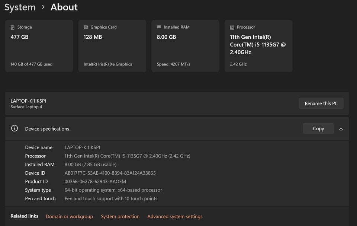
Task: Rename this PC
Action: click(321, 104)
